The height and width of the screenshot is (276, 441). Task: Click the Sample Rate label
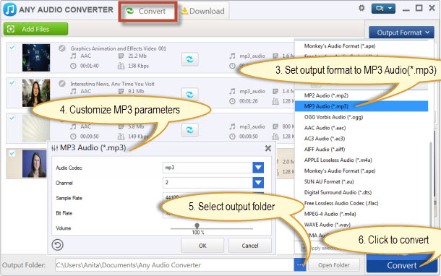[x=69, y=198]
